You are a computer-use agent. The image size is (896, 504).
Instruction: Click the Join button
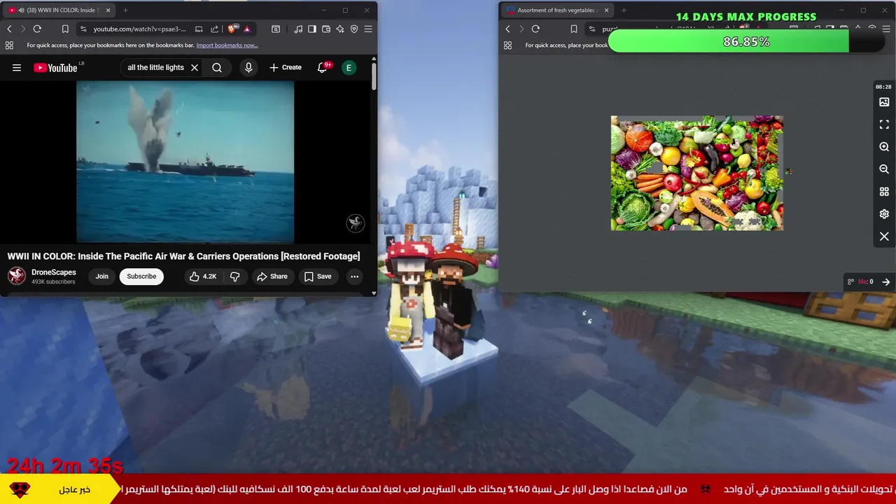[x=102, y=276]
